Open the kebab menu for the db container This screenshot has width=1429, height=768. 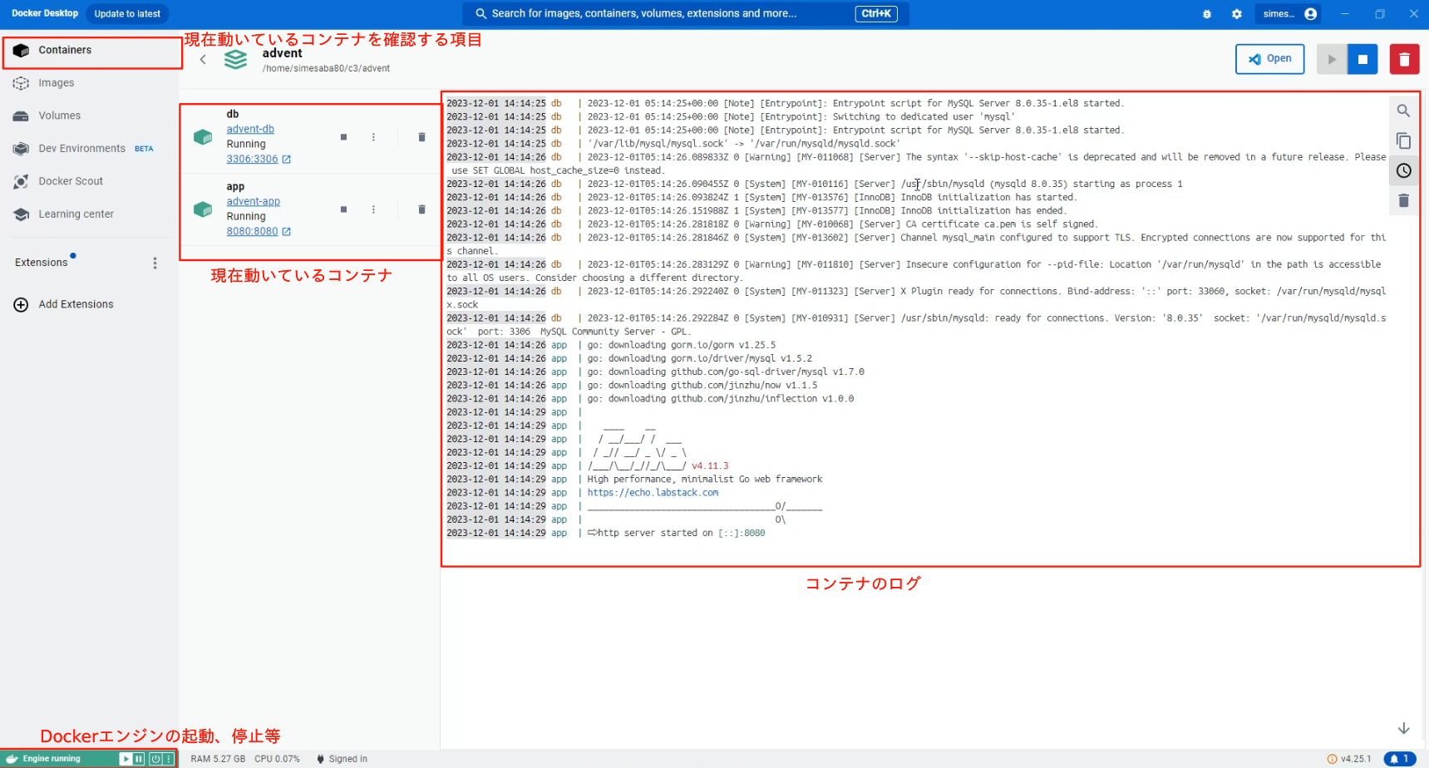tap(373, 136)
